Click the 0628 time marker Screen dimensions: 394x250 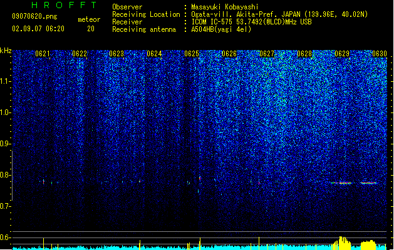[304, 54]
